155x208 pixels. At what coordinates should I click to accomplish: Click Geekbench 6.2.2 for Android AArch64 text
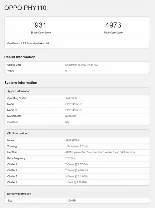click(28, 43)
